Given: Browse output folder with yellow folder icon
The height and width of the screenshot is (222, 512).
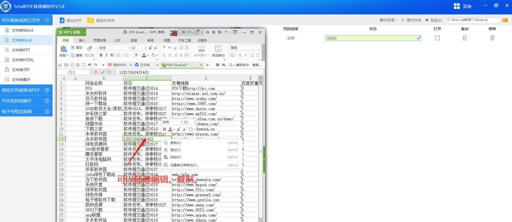Looking at the screenshot, I should click(505, 20).
